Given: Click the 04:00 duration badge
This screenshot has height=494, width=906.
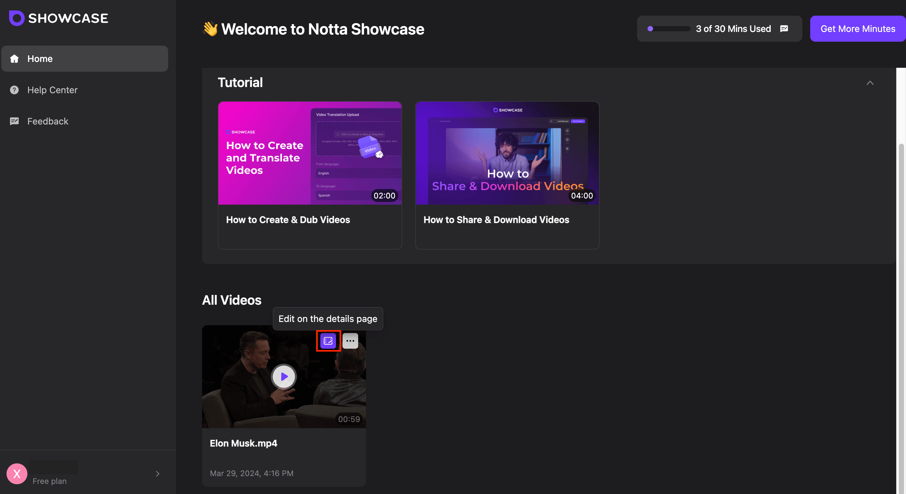Looking at the screenshot, I should [x=582, y=196].
